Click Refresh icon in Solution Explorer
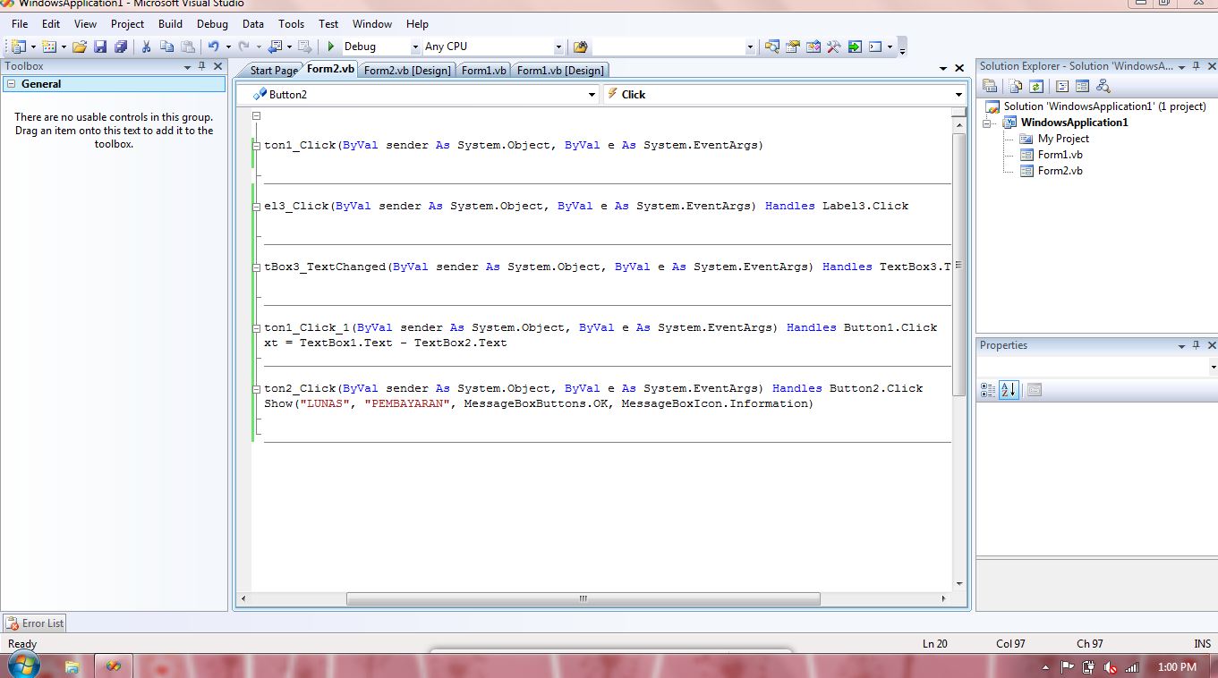 point(1036,86)
